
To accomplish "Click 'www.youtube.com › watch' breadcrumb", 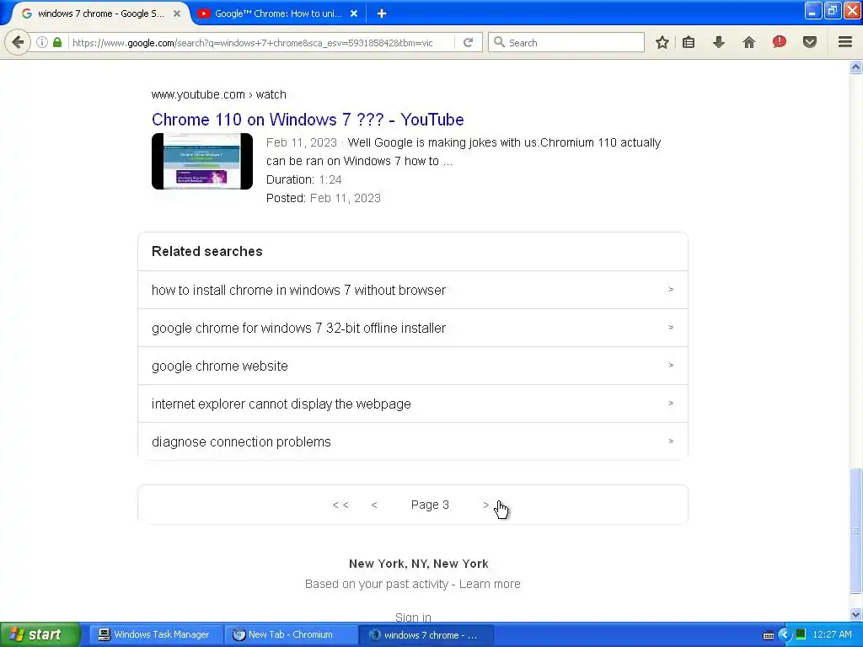I will click(218, 94).
